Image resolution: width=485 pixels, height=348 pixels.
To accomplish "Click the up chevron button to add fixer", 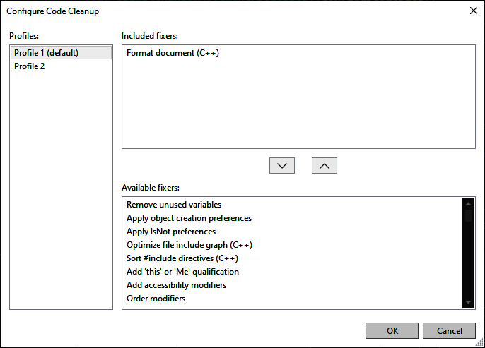I will point(324,165).
